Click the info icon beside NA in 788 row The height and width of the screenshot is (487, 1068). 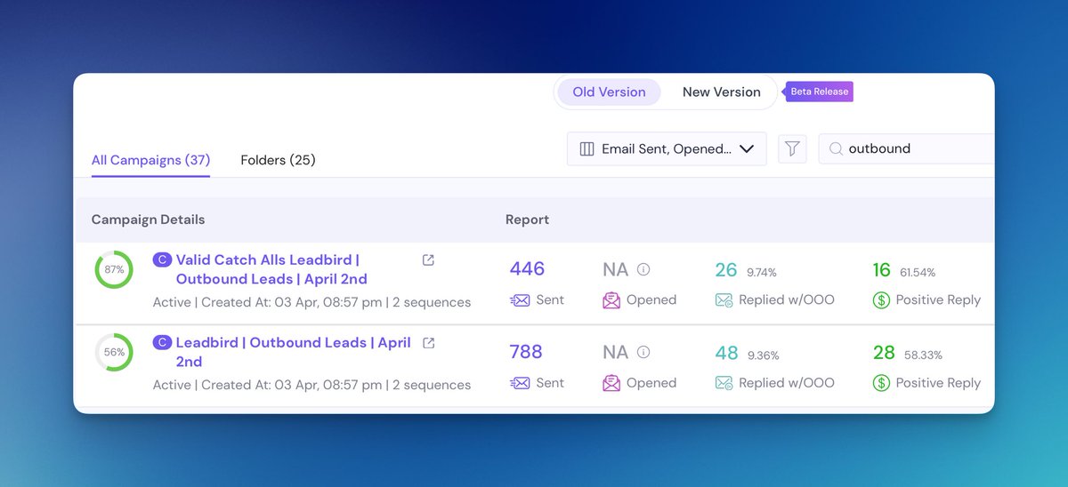click(643, 352)
